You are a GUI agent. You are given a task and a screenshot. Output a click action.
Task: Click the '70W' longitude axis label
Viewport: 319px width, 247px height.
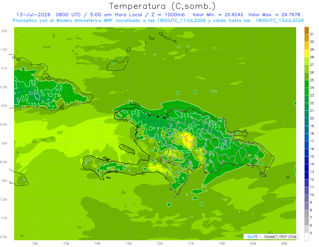click(x=222, y=243)
